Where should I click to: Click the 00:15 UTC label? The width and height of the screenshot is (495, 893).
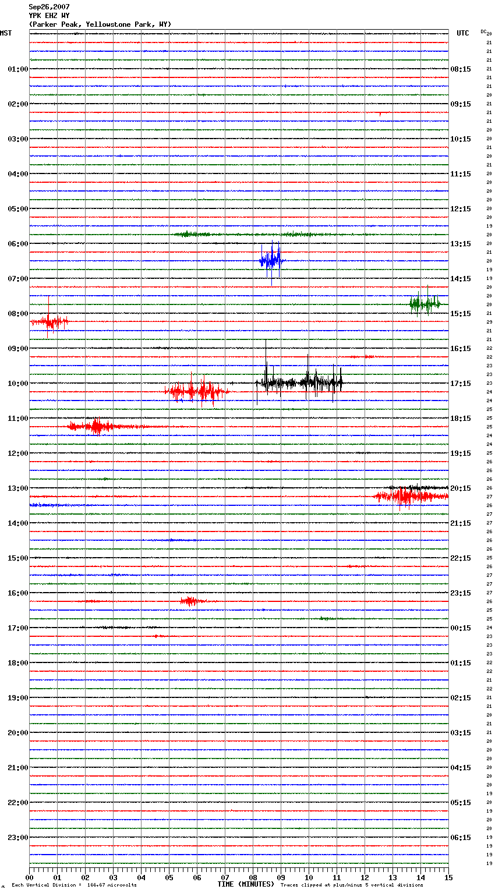click(x=461, y=628)
